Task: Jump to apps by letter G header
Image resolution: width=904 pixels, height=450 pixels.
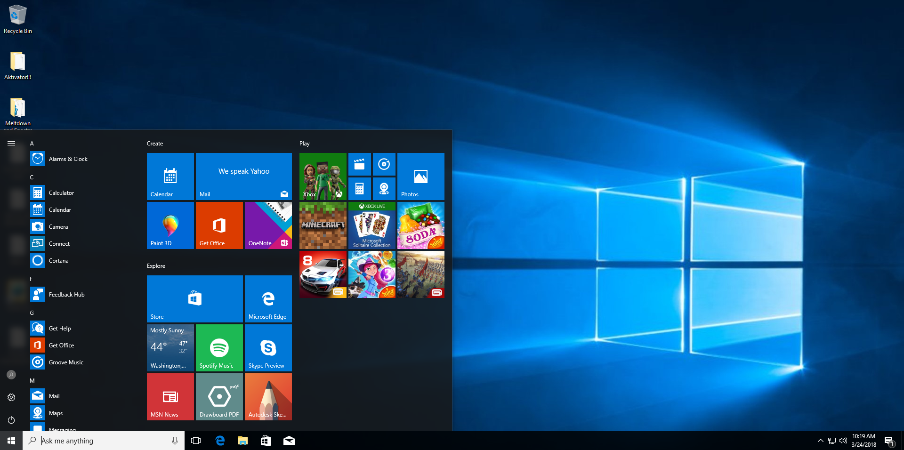Action: [32, 313]
